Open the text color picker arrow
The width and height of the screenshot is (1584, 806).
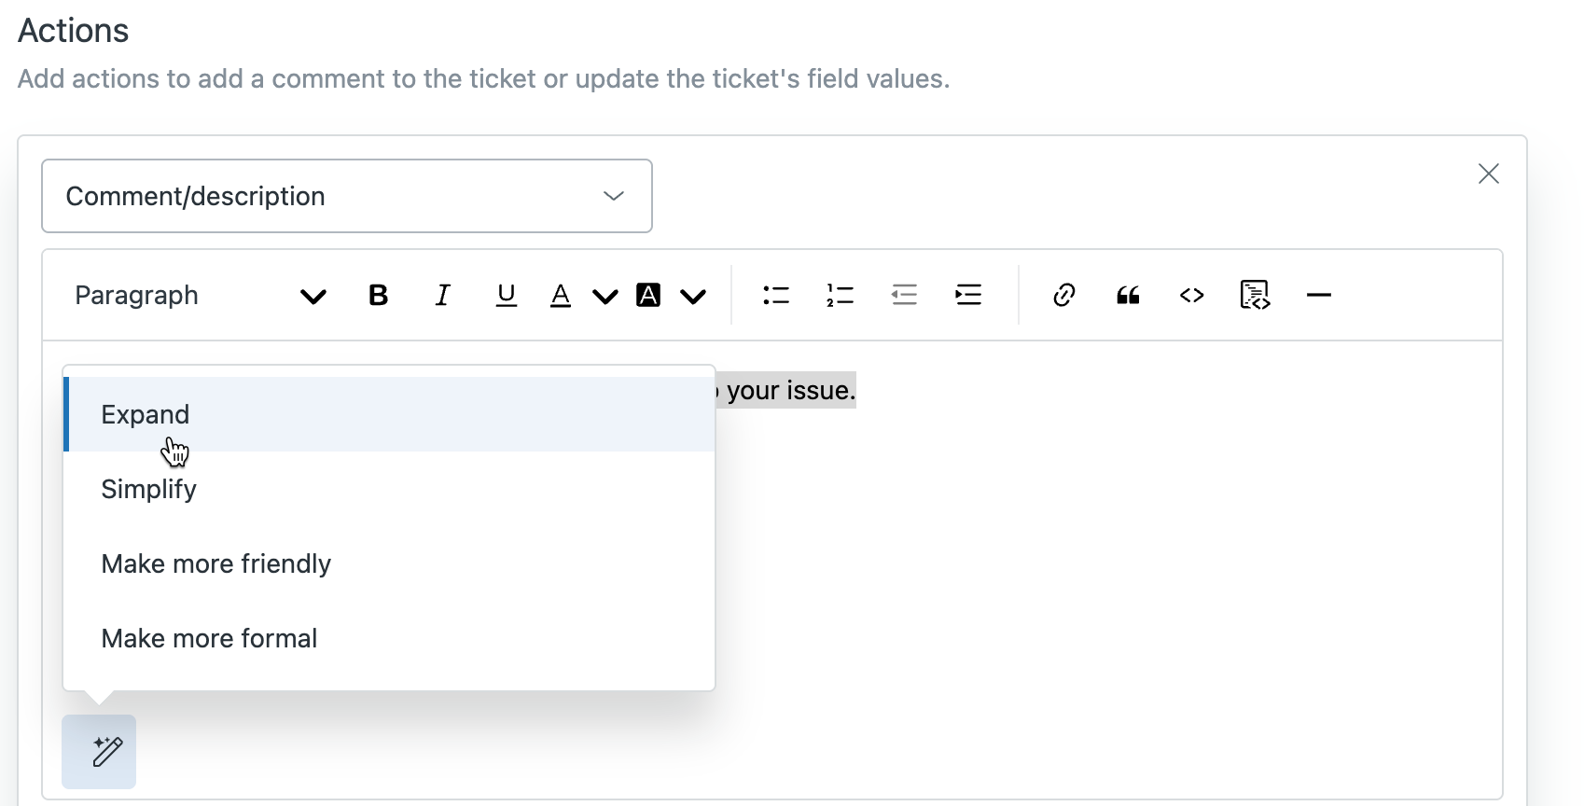(605, 298)
